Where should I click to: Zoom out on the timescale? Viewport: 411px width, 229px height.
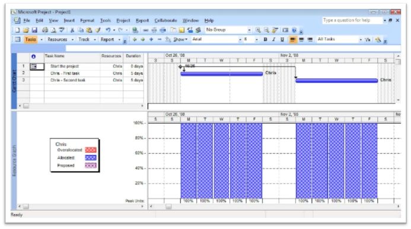[x=266, y=30]
